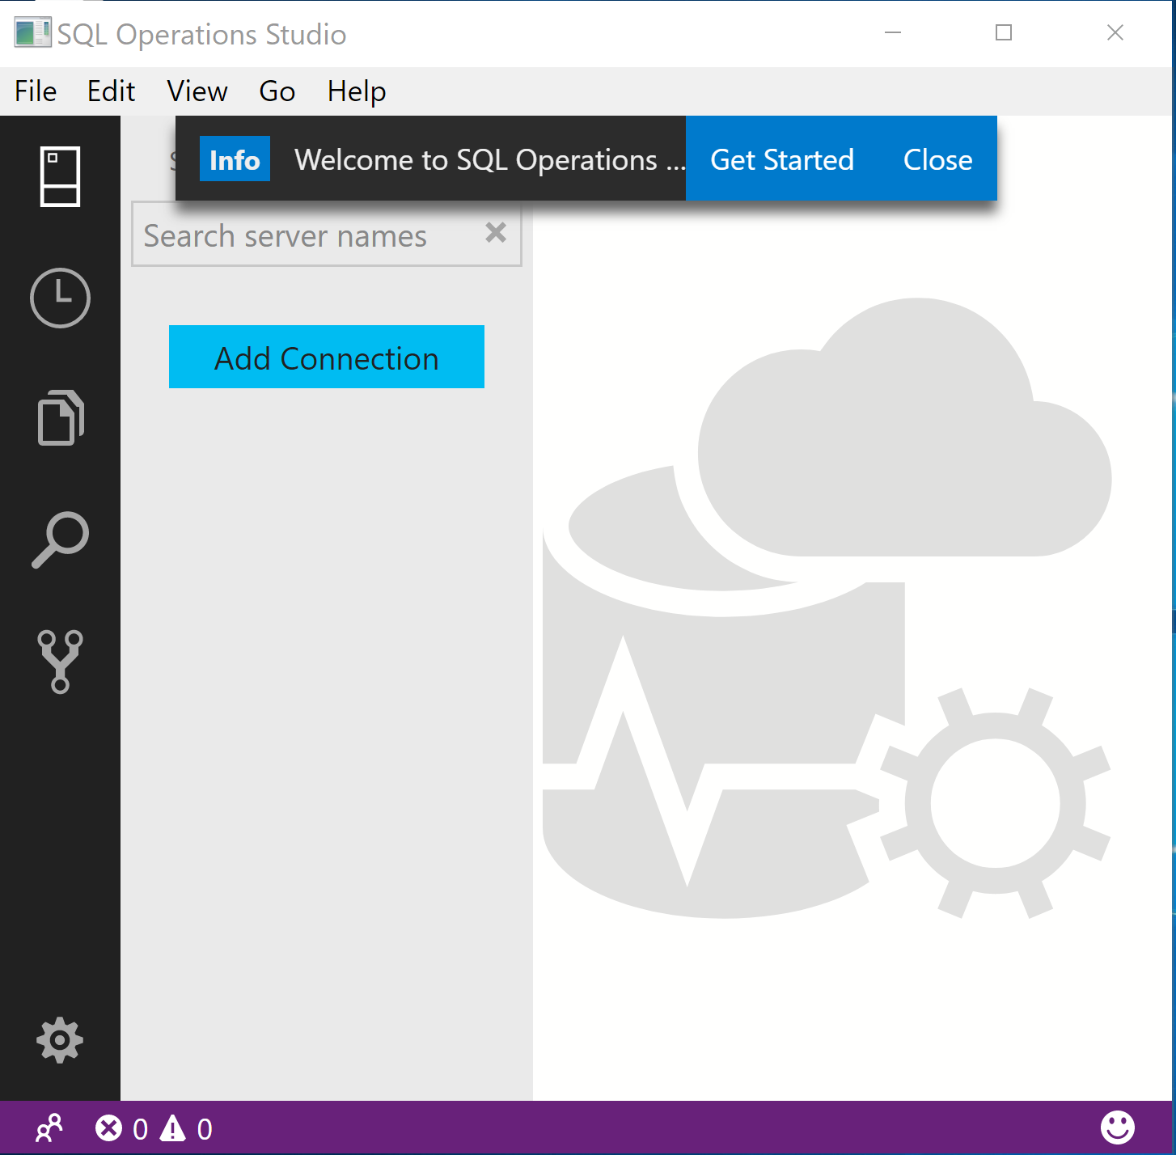
Task: Close the welcome notification
Action: pos(937,159)
